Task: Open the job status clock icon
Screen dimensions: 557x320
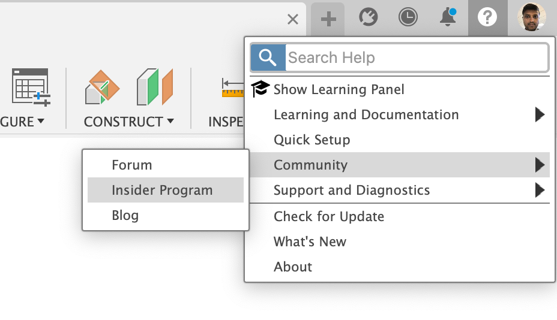Action: pos(408,17)
